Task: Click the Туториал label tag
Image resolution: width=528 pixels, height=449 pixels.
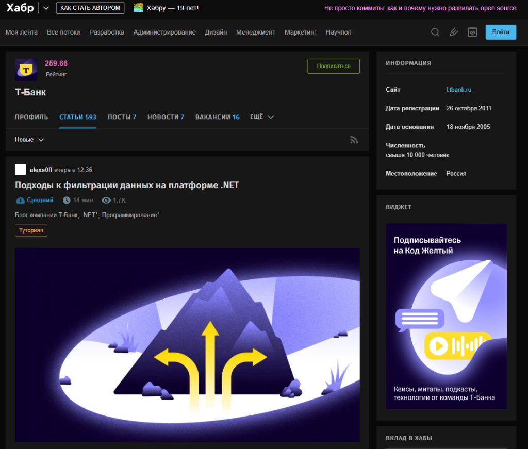Action: click(x=31, y=230)
